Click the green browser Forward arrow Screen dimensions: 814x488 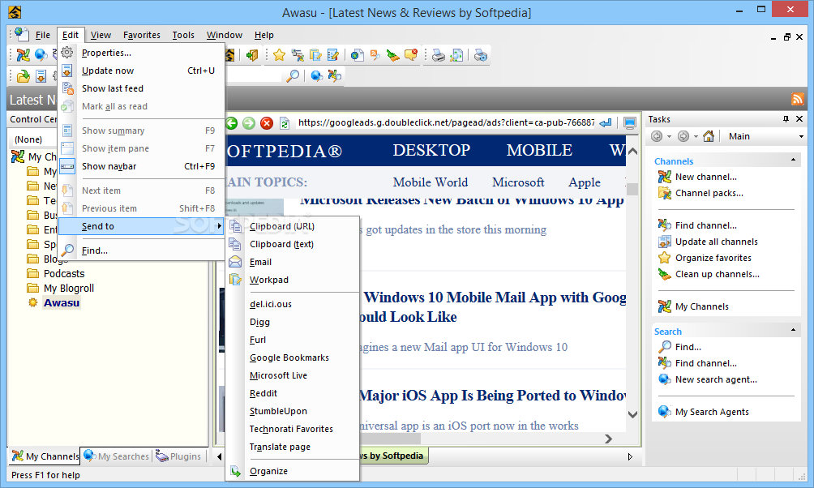[249, 123]
